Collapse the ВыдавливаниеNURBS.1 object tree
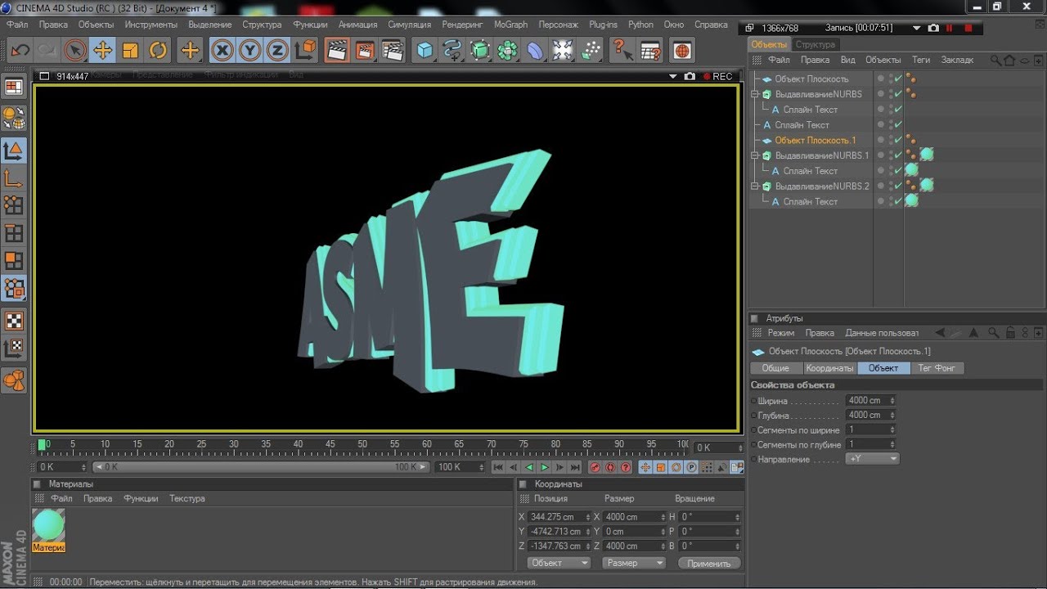Image resolution: width=1047 pixels, height=589 pixels. point(756,155)
